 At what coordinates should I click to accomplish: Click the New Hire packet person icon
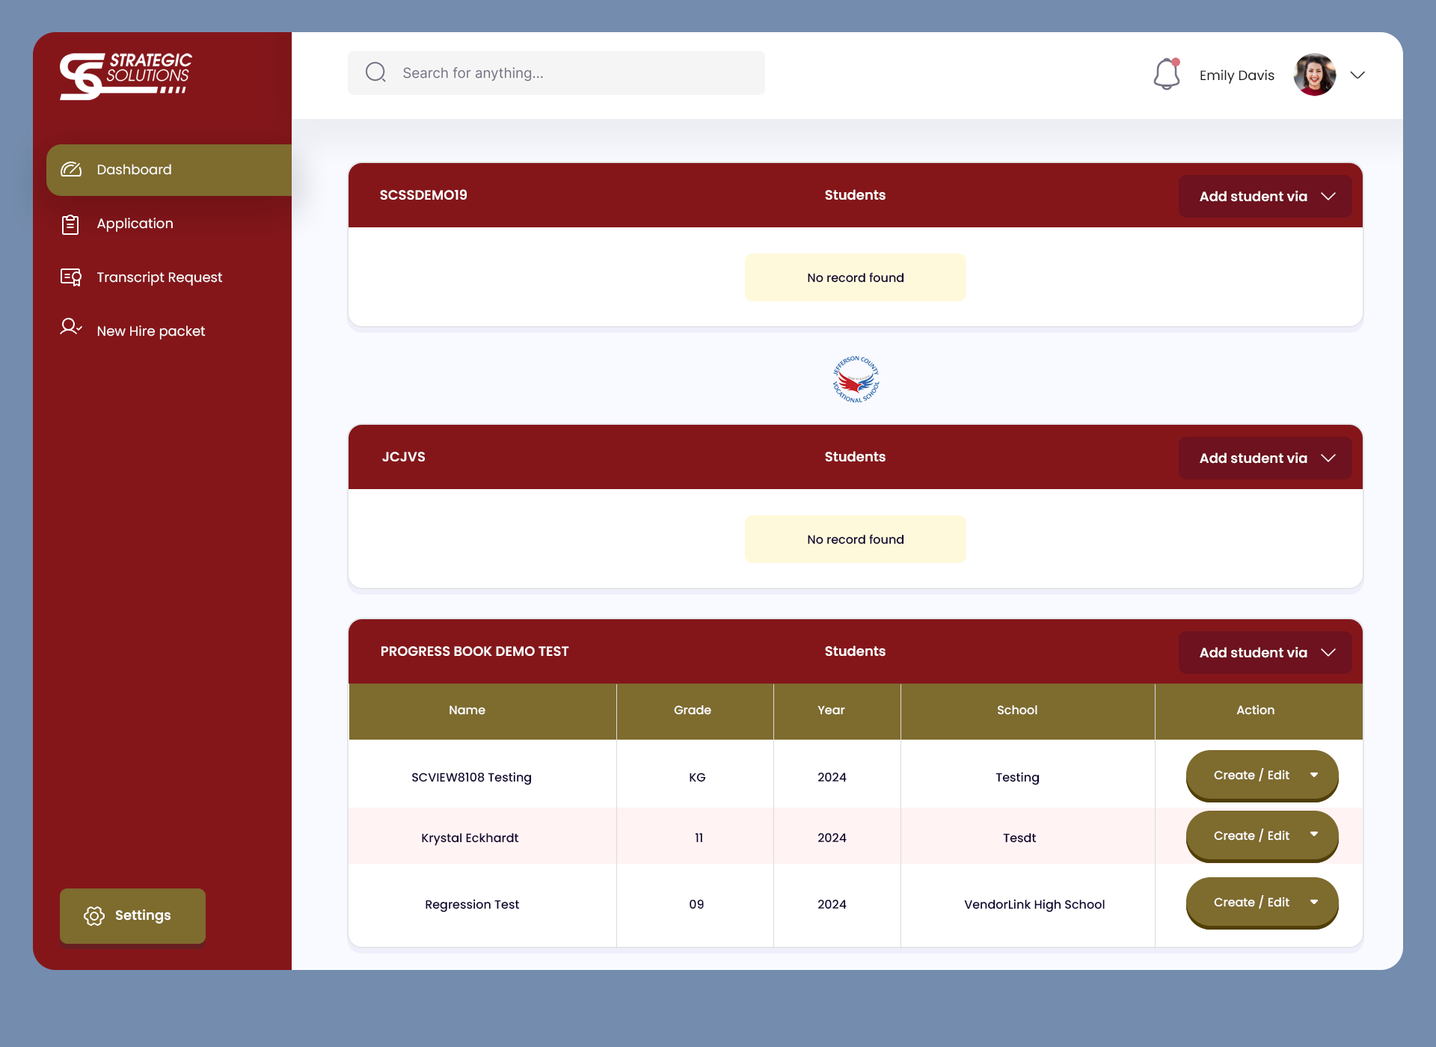[x=70, y=328]
